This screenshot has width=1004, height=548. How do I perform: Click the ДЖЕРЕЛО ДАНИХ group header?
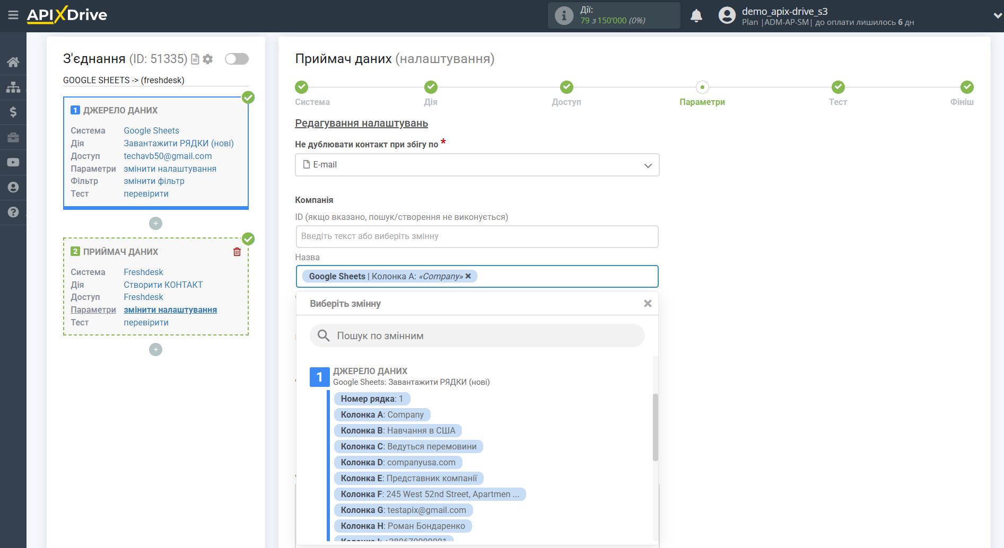[x=370, y=371]
